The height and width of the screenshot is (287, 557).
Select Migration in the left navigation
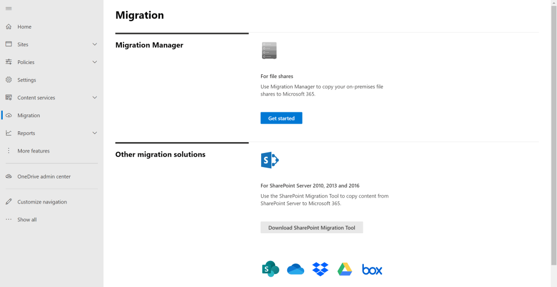[28, 116]
